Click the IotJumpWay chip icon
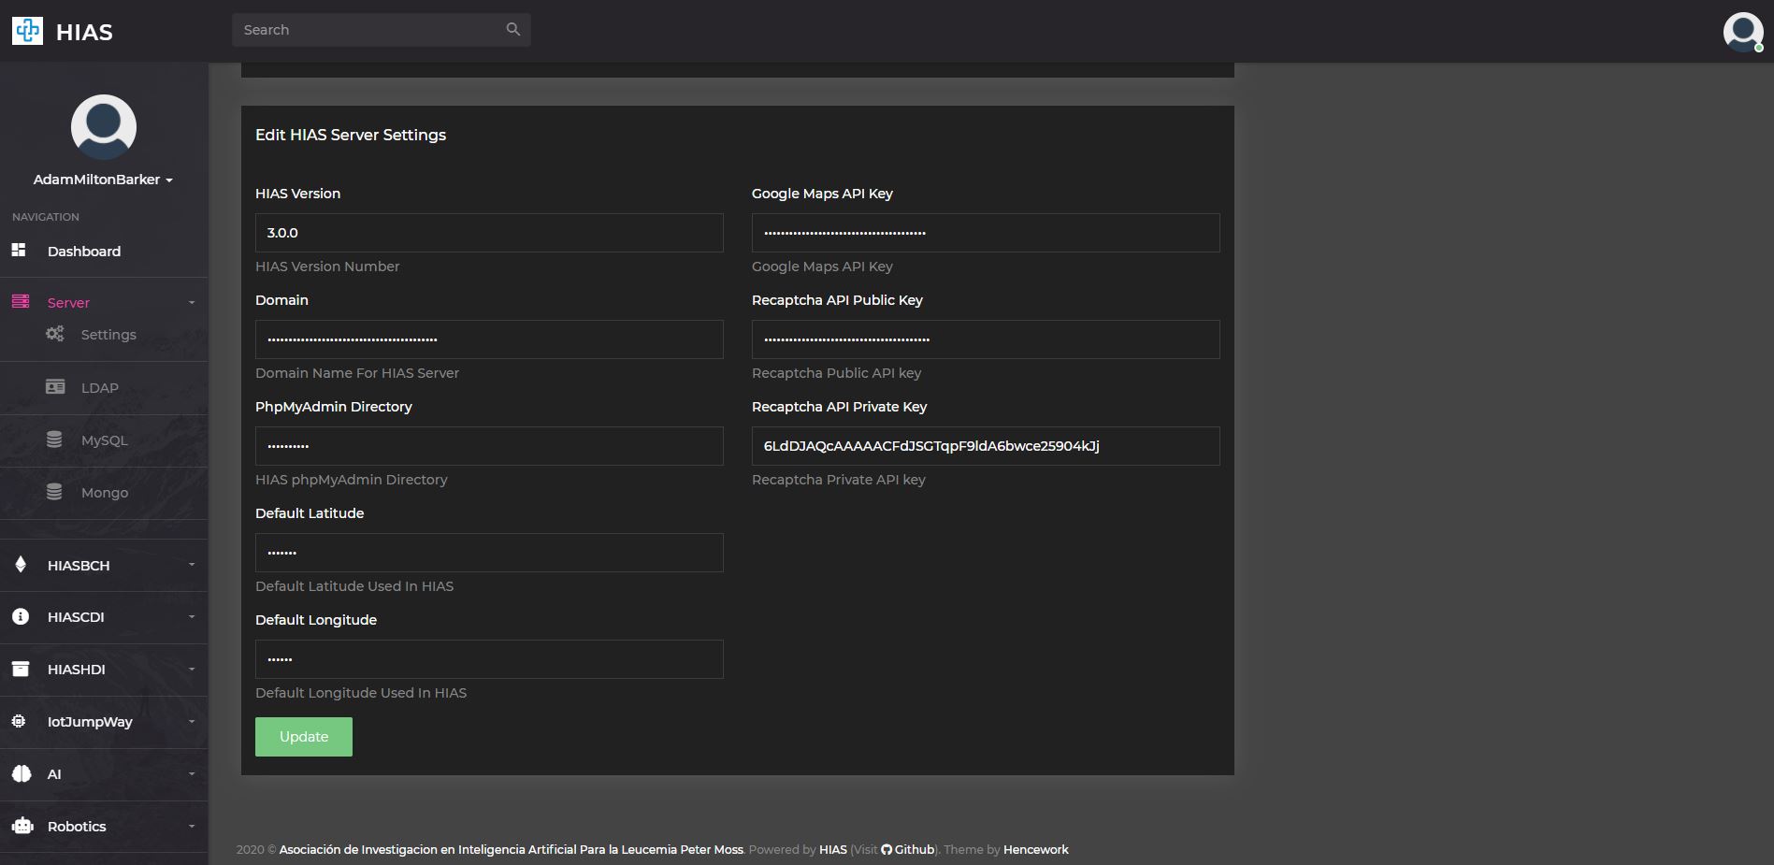Image resolution: width=1774 pixels, height=865 pixels. 19,721
